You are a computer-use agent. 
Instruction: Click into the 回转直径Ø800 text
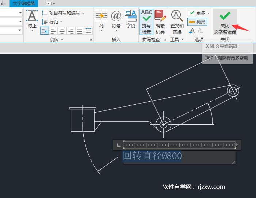pyautogui.click(x=152, y=155)
